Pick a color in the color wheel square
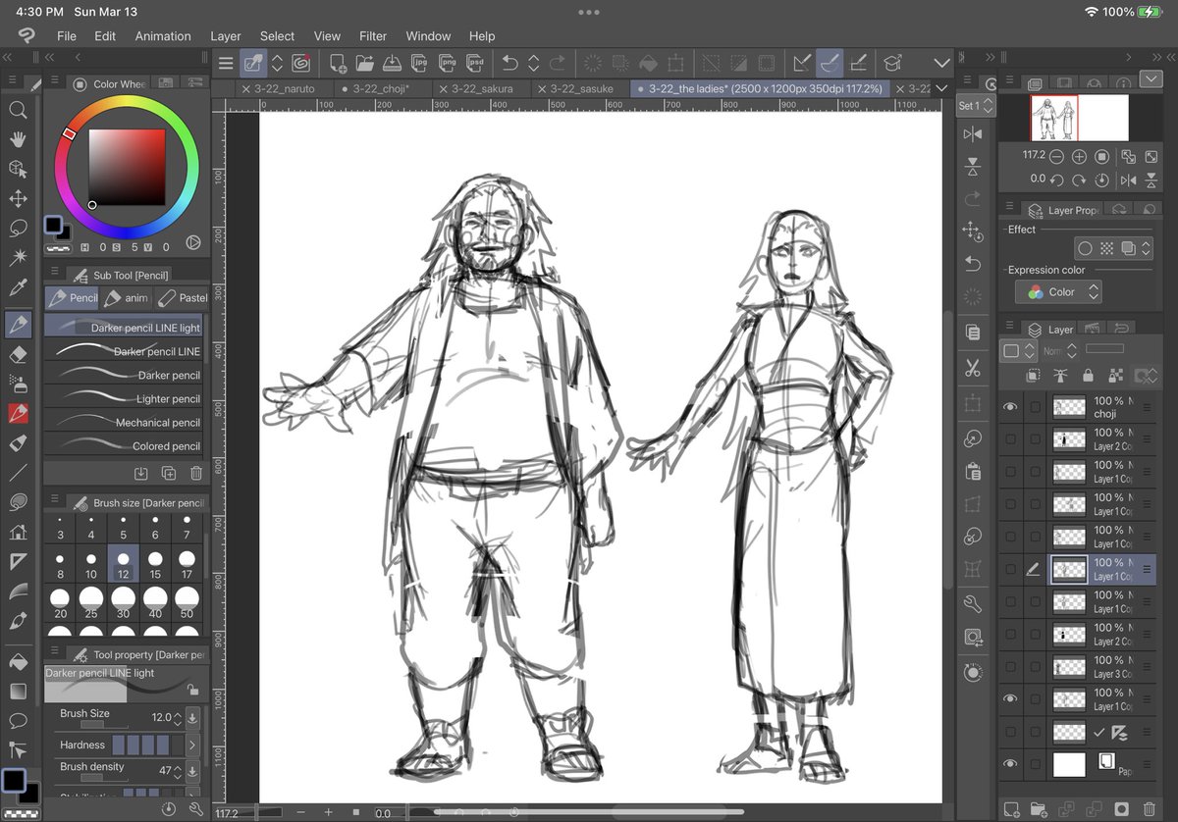Screen dimensions: 1178x822 pos(128,168)
